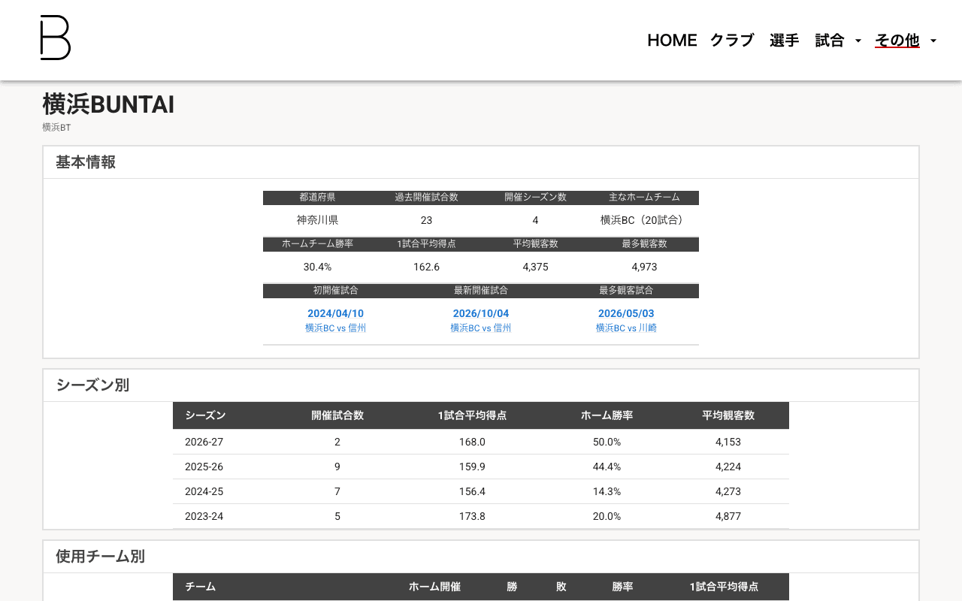
Task: Expand the 試合 dropdown arrow
Action: [858, 41]
